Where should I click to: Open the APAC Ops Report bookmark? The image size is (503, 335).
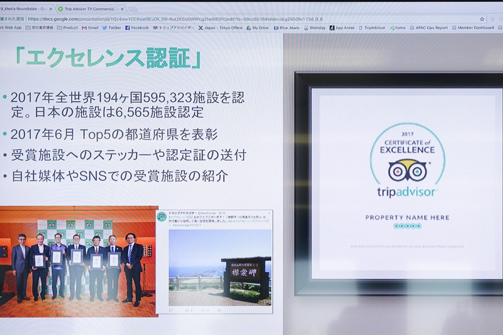point(429,28)
